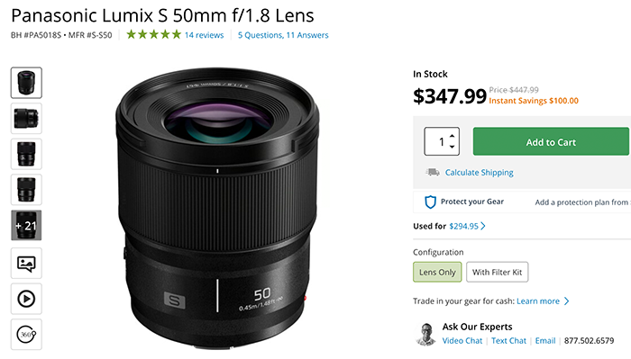Screen dimensions: 631x359
Task: Play the product video icon
Action: pyautogui.click(x=26, y=299)
